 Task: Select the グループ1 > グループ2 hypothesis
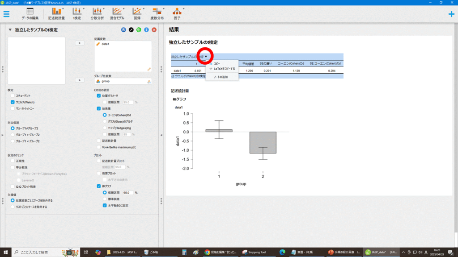point(13,135)
